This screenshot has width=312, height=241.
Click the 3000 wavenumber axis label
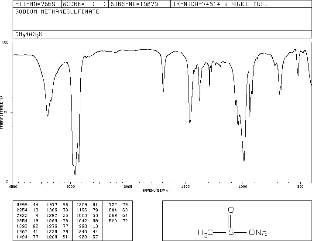point(70,187)
